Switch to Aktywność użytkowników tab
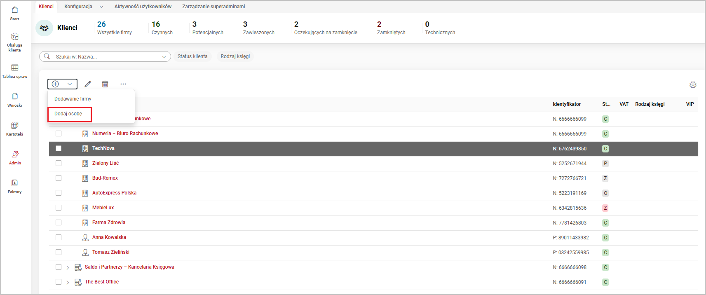 pos(143,7)
